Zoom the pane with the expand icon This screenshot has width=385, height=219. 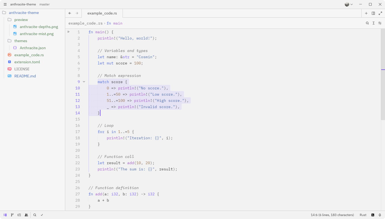point(380,13)
